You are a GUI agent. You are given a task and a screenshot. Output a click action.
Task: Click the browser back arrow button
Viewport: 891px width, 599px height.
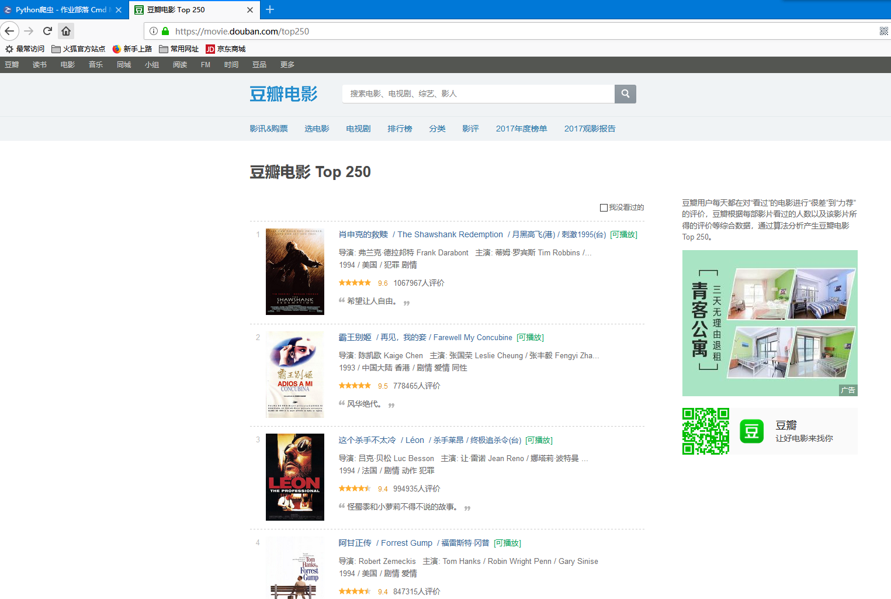[x=9, y=31]
